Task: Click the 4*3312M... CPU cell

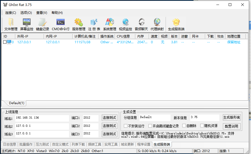Action: click(x=125, y=42)
